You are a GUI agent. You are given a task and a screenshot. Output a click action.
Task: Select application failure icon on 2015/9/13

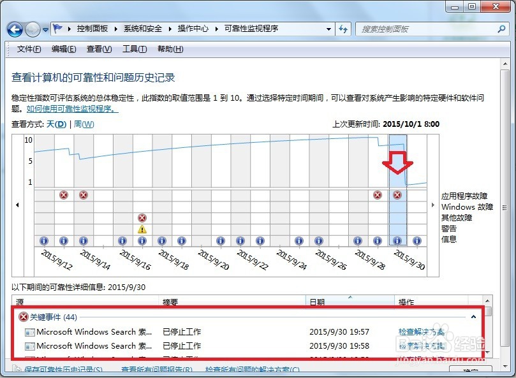(64, 195)
